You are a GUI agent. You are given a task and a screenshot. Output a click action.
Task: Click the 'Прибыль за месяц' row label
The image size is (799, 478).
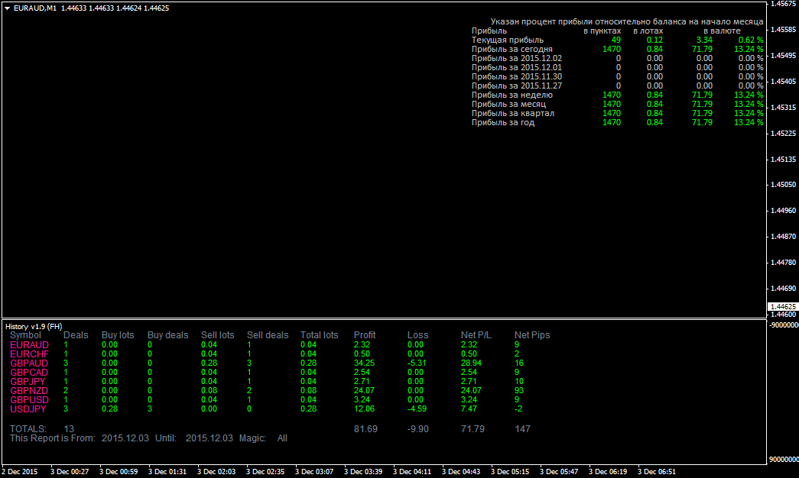click(508, 104)
